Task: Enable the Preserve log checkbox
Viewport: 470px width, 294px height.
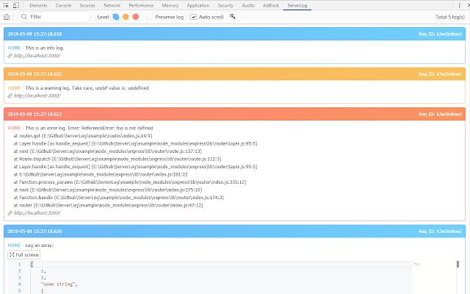Action: (x=150, y=17)
